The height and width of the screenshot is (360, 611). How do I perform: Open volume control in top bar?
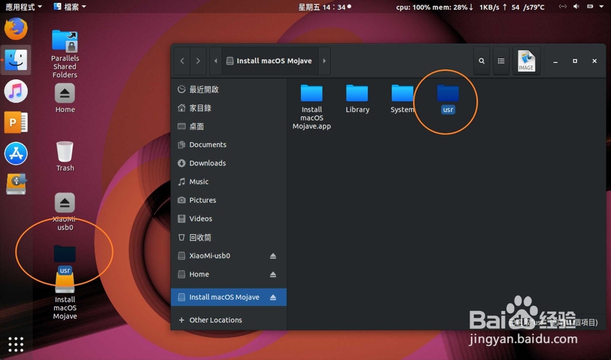point(576,7)
